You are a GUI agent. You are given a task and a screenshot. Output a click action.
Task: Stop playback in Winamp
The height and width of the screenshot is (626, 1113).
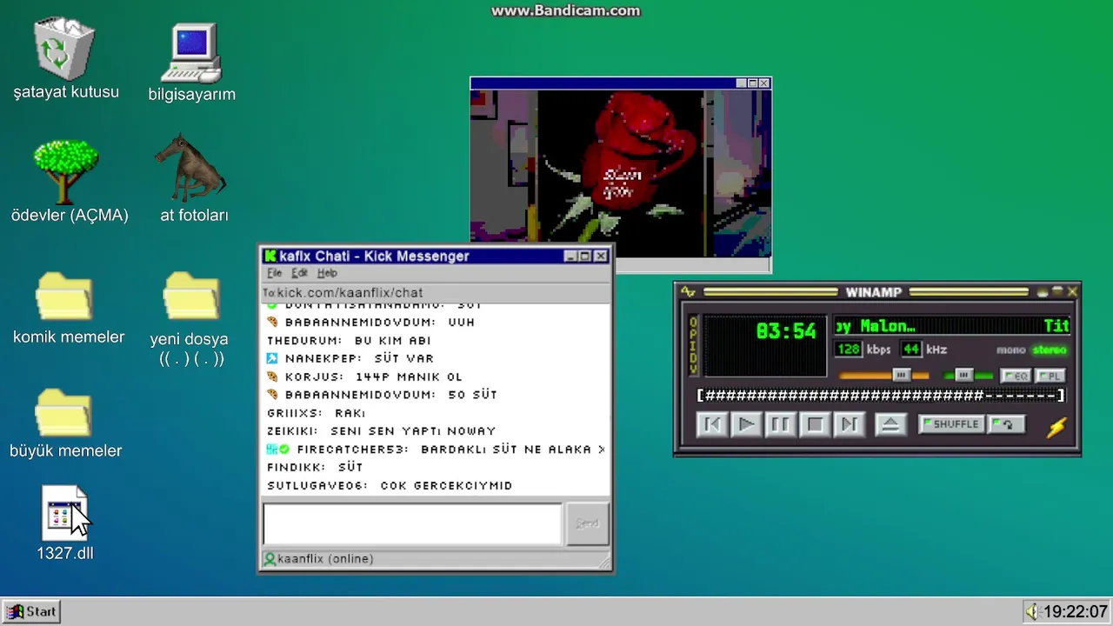pos(815,424)
